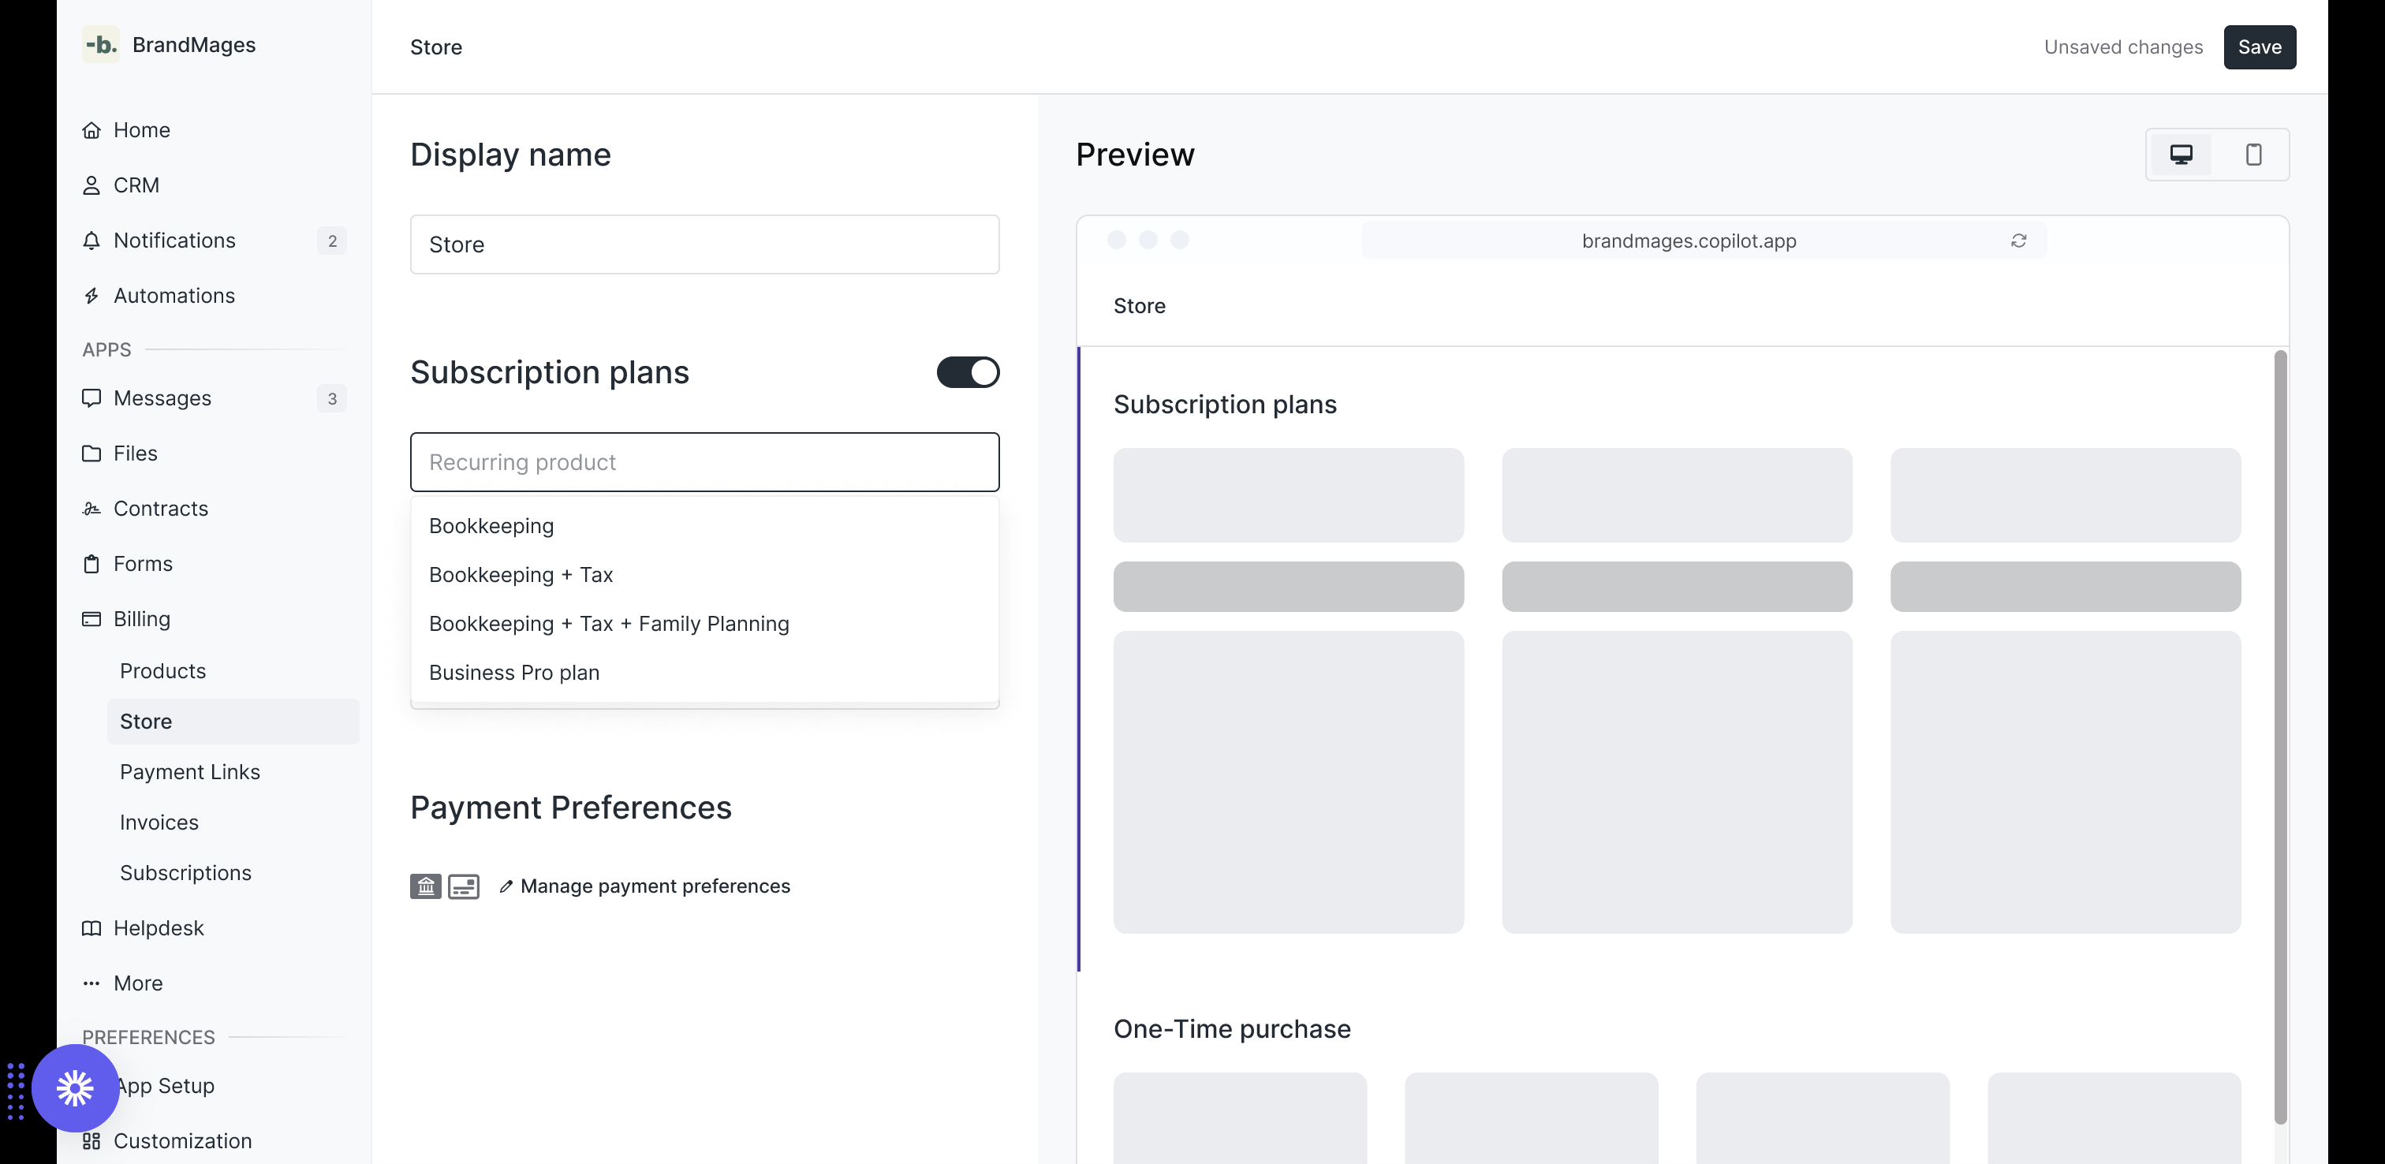Click the bank payment method icon
2385x1164 pixels.
click(x=426, y=886)
